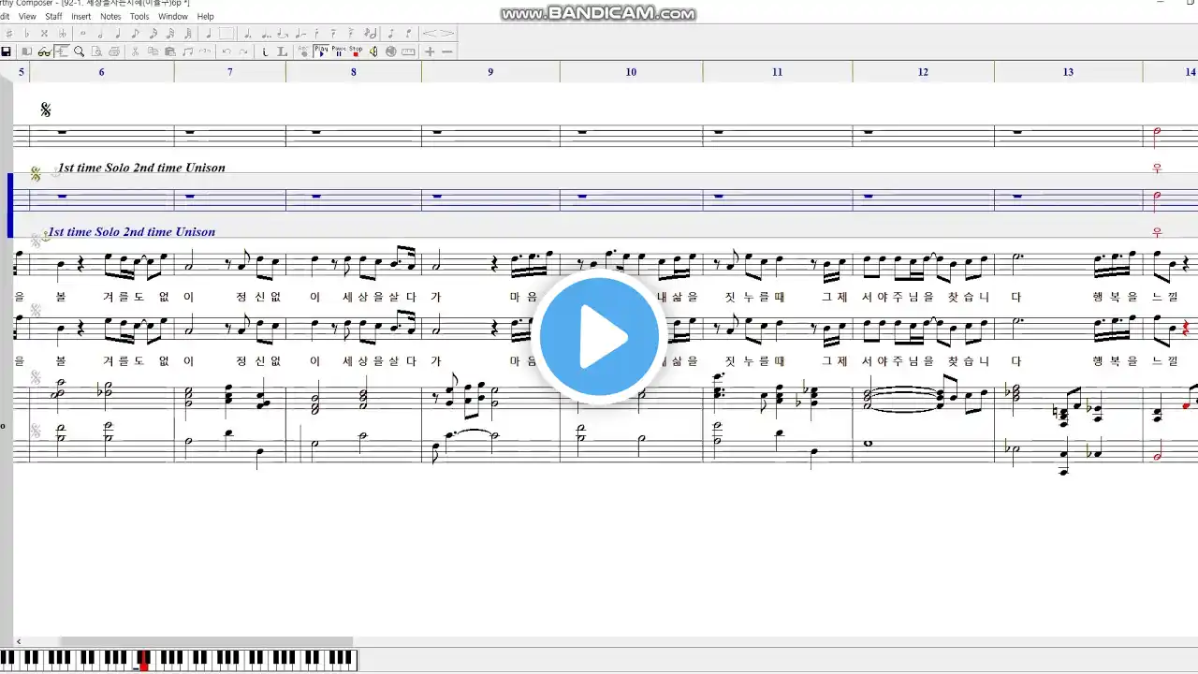Toggle the tie icon
The height and width of the screenshot is (674, 1198).
tap(284, 34)
